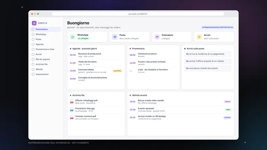
Task: Open Siti da seguire in sidebar
Action: [x=46, y=59]
